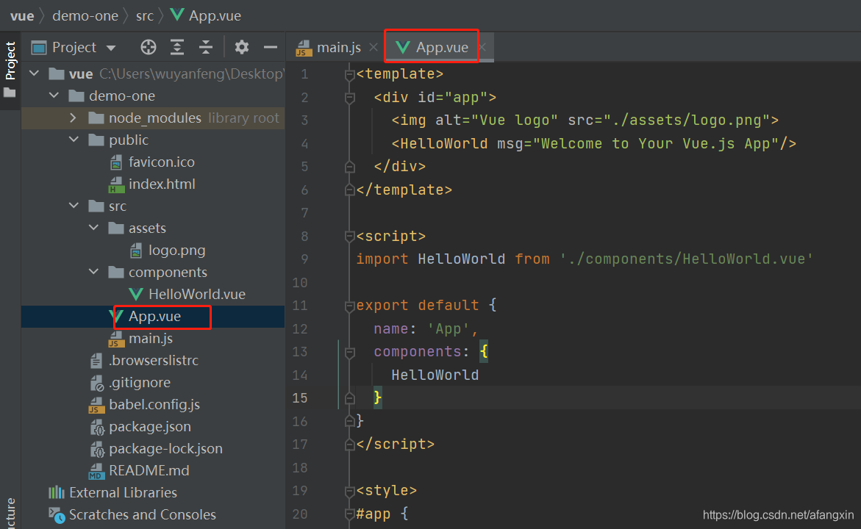Open index.html in the project tree
Image resolution: width=861 pixels, height=529 pixels.
tap(162, 184)
